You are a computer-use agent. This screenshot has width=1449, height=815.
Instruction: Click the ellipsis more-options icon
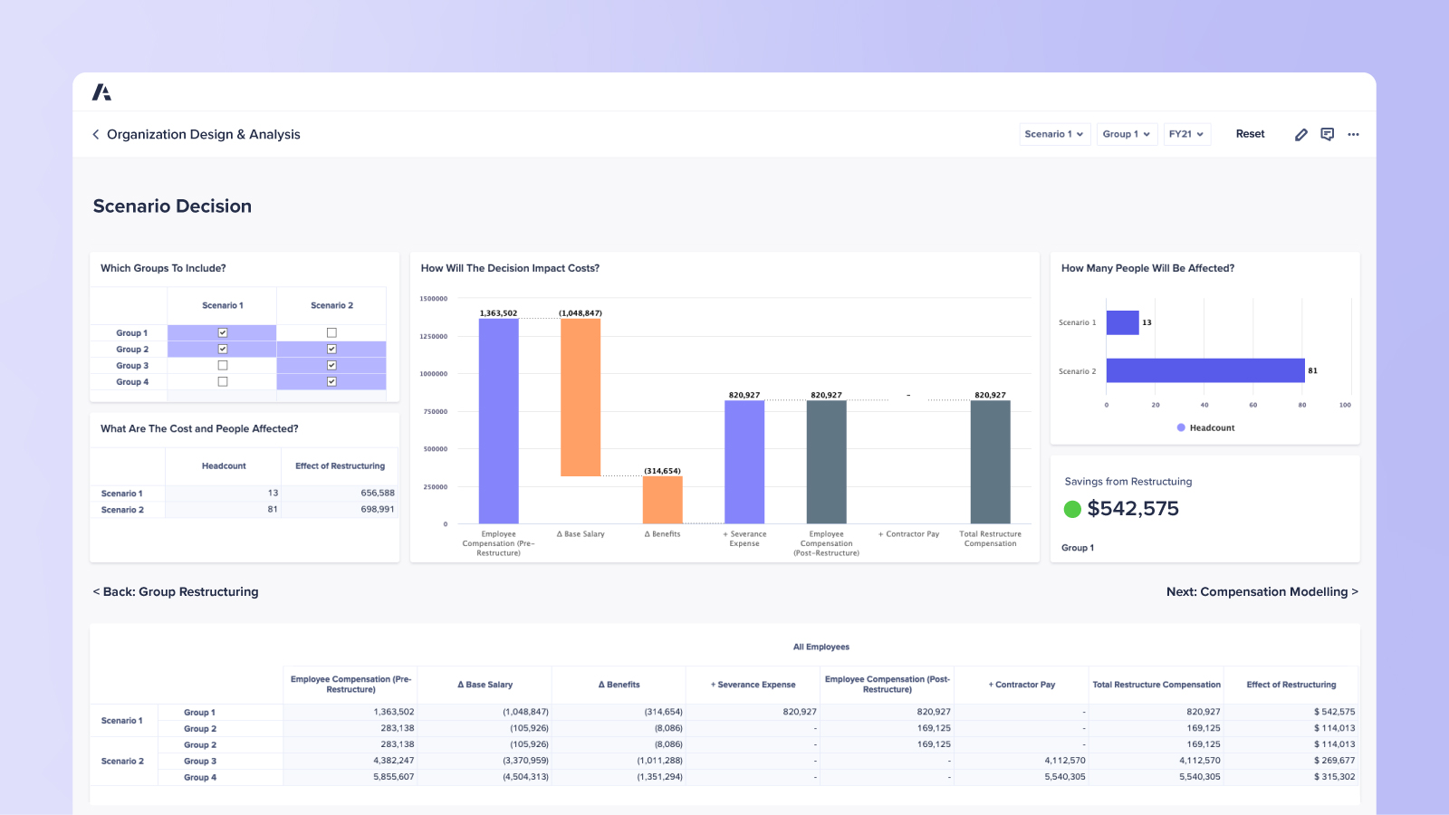point(1354,134)
